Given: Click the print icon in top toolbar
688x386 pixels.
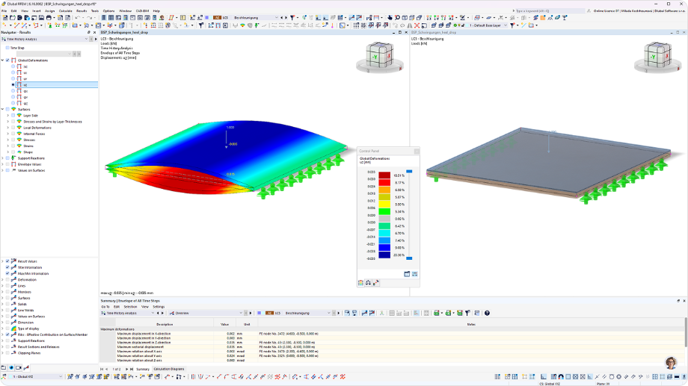Looking at the screenshot, I should point(49,17).
